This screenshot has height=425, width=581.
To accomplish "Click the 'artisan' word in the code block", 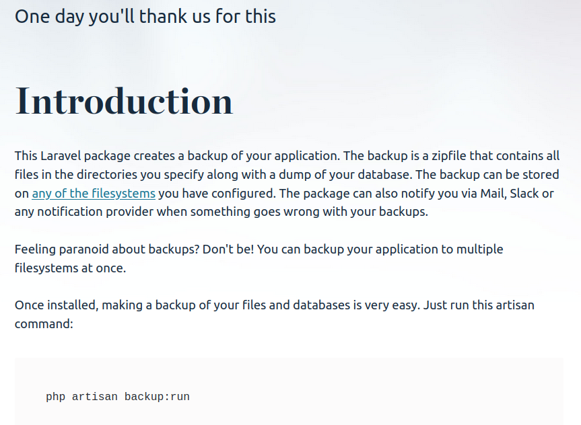I will [x=94, y=397].
